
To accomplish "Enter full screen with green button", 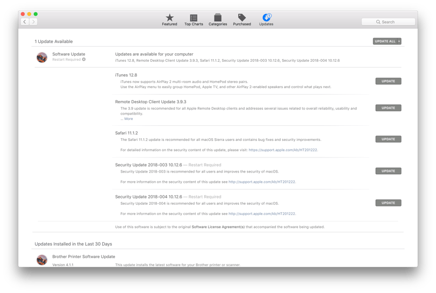I will click(x=35, y=14).
